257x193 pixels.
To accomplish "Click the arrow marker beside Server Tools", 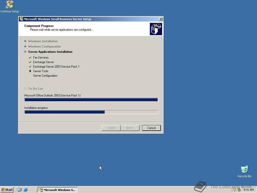I will pos(30,71).
